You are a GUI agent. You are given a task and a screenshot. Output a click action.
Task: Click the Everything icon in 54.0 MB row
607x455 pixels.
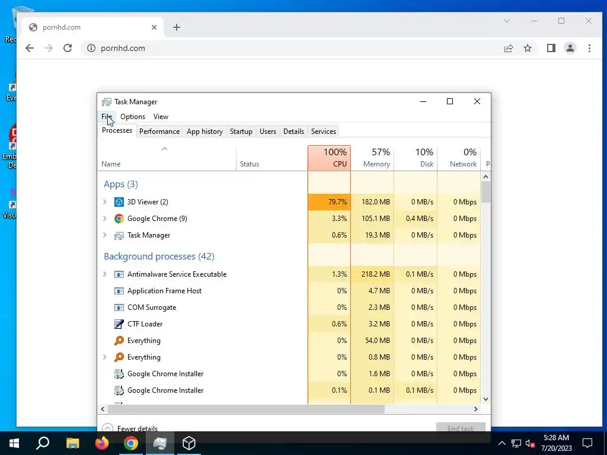[119, 341]
